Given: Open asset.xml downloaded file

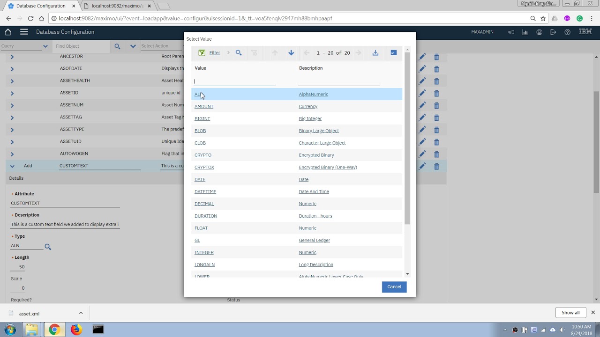Looking at the screenshot, I should [x=29, y=313].
